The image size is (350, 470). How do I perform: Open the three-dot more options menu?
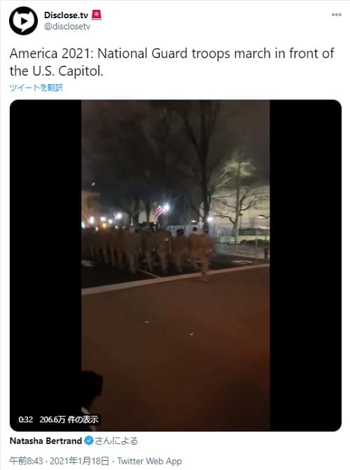(x=336, y=15)
